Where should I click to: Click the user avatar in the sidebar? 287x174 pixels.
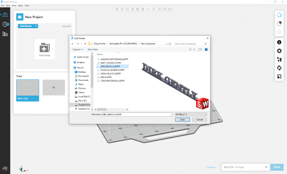tap(5, 169)
